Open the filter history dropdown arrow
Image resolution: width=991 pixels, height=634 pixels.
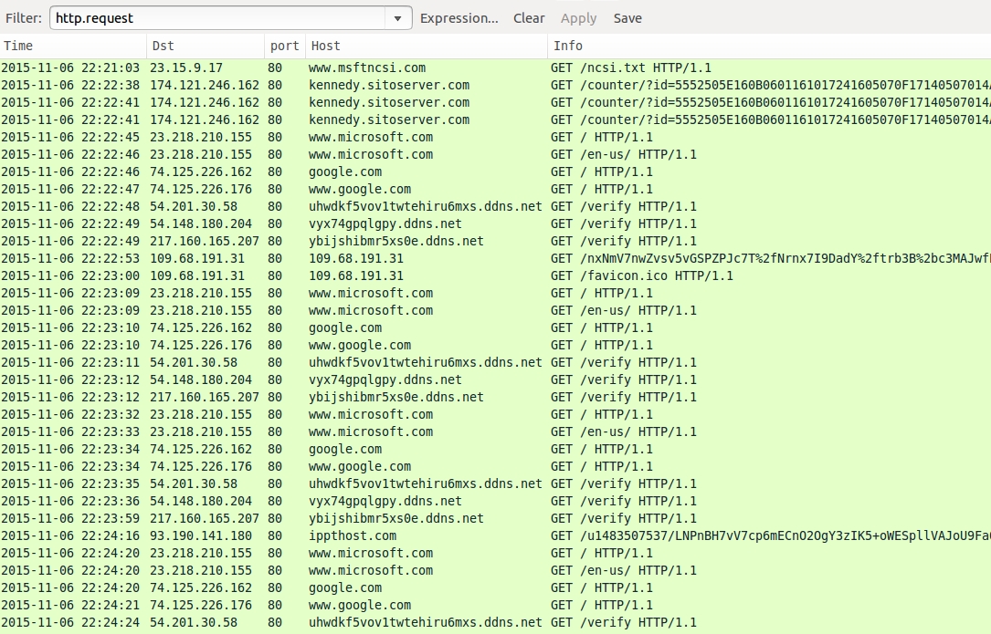click(397, 18)
